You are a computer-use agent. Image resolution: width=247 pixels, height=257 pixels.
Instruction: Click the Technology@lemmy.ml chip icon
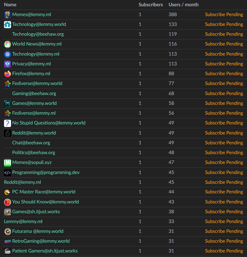[8, 54]
